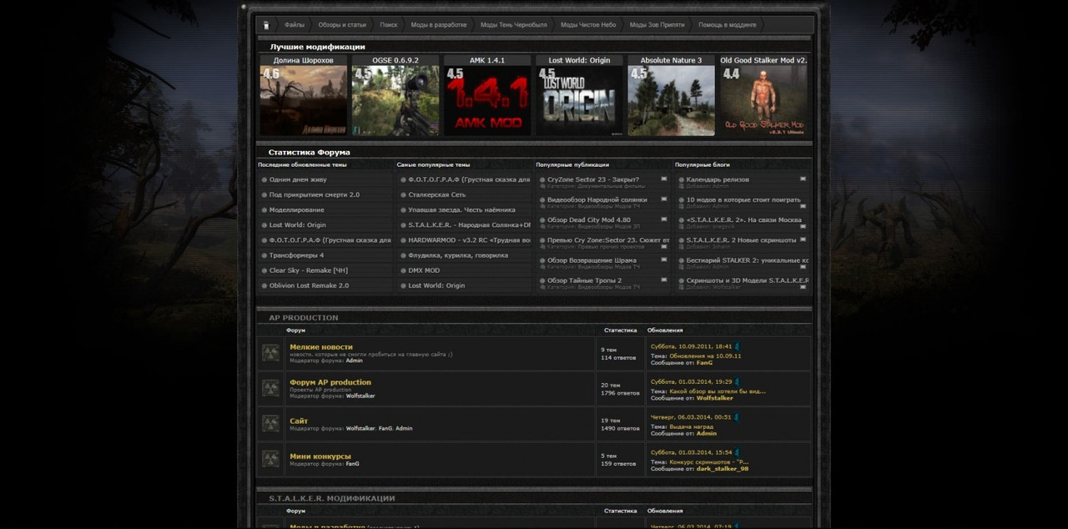Open the OGSE 0.6.9.2 mod thumbnail
The image size is (1068, 529).
pos(395,100)
